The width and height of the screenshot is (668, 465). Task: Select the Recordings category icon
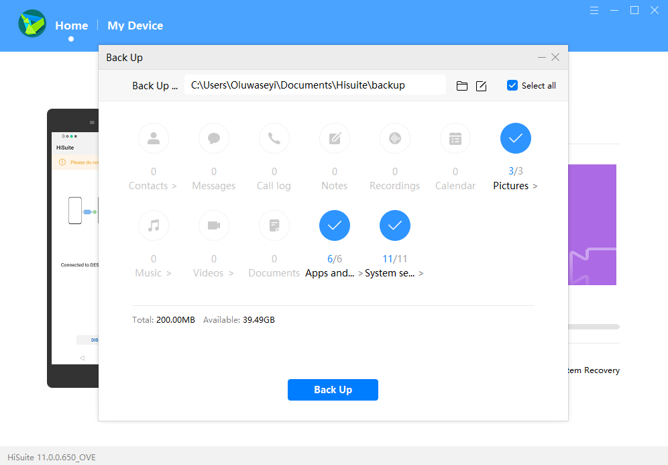pos(394,138)
